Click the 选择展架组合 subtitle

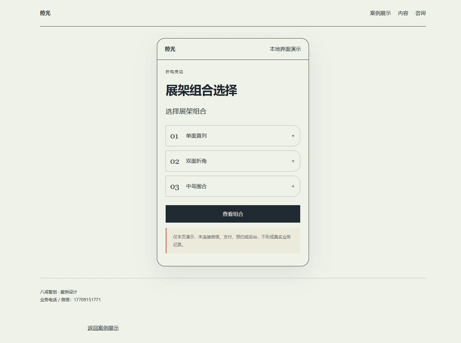click(x=186, y=111)
